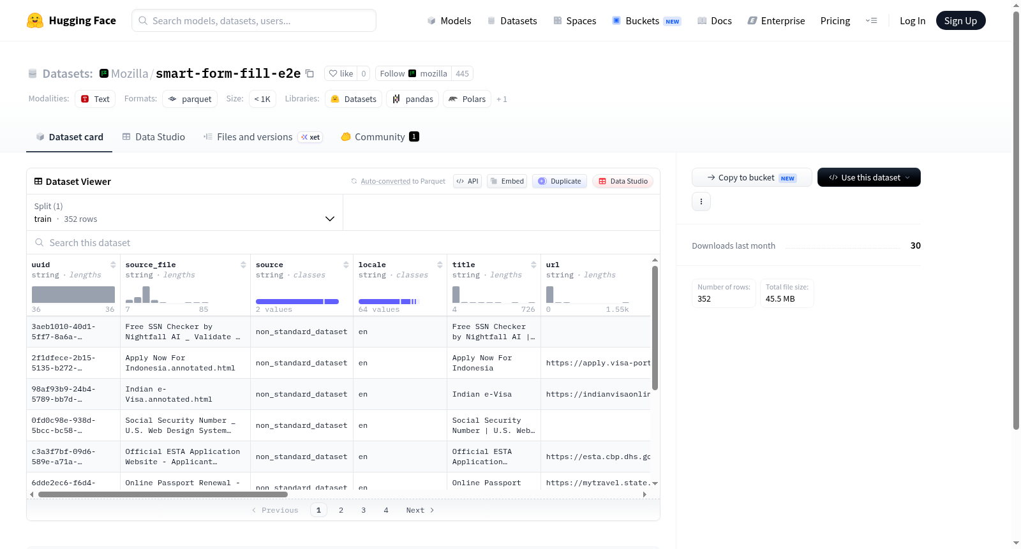Select the parquet format tag

[190, 99]
